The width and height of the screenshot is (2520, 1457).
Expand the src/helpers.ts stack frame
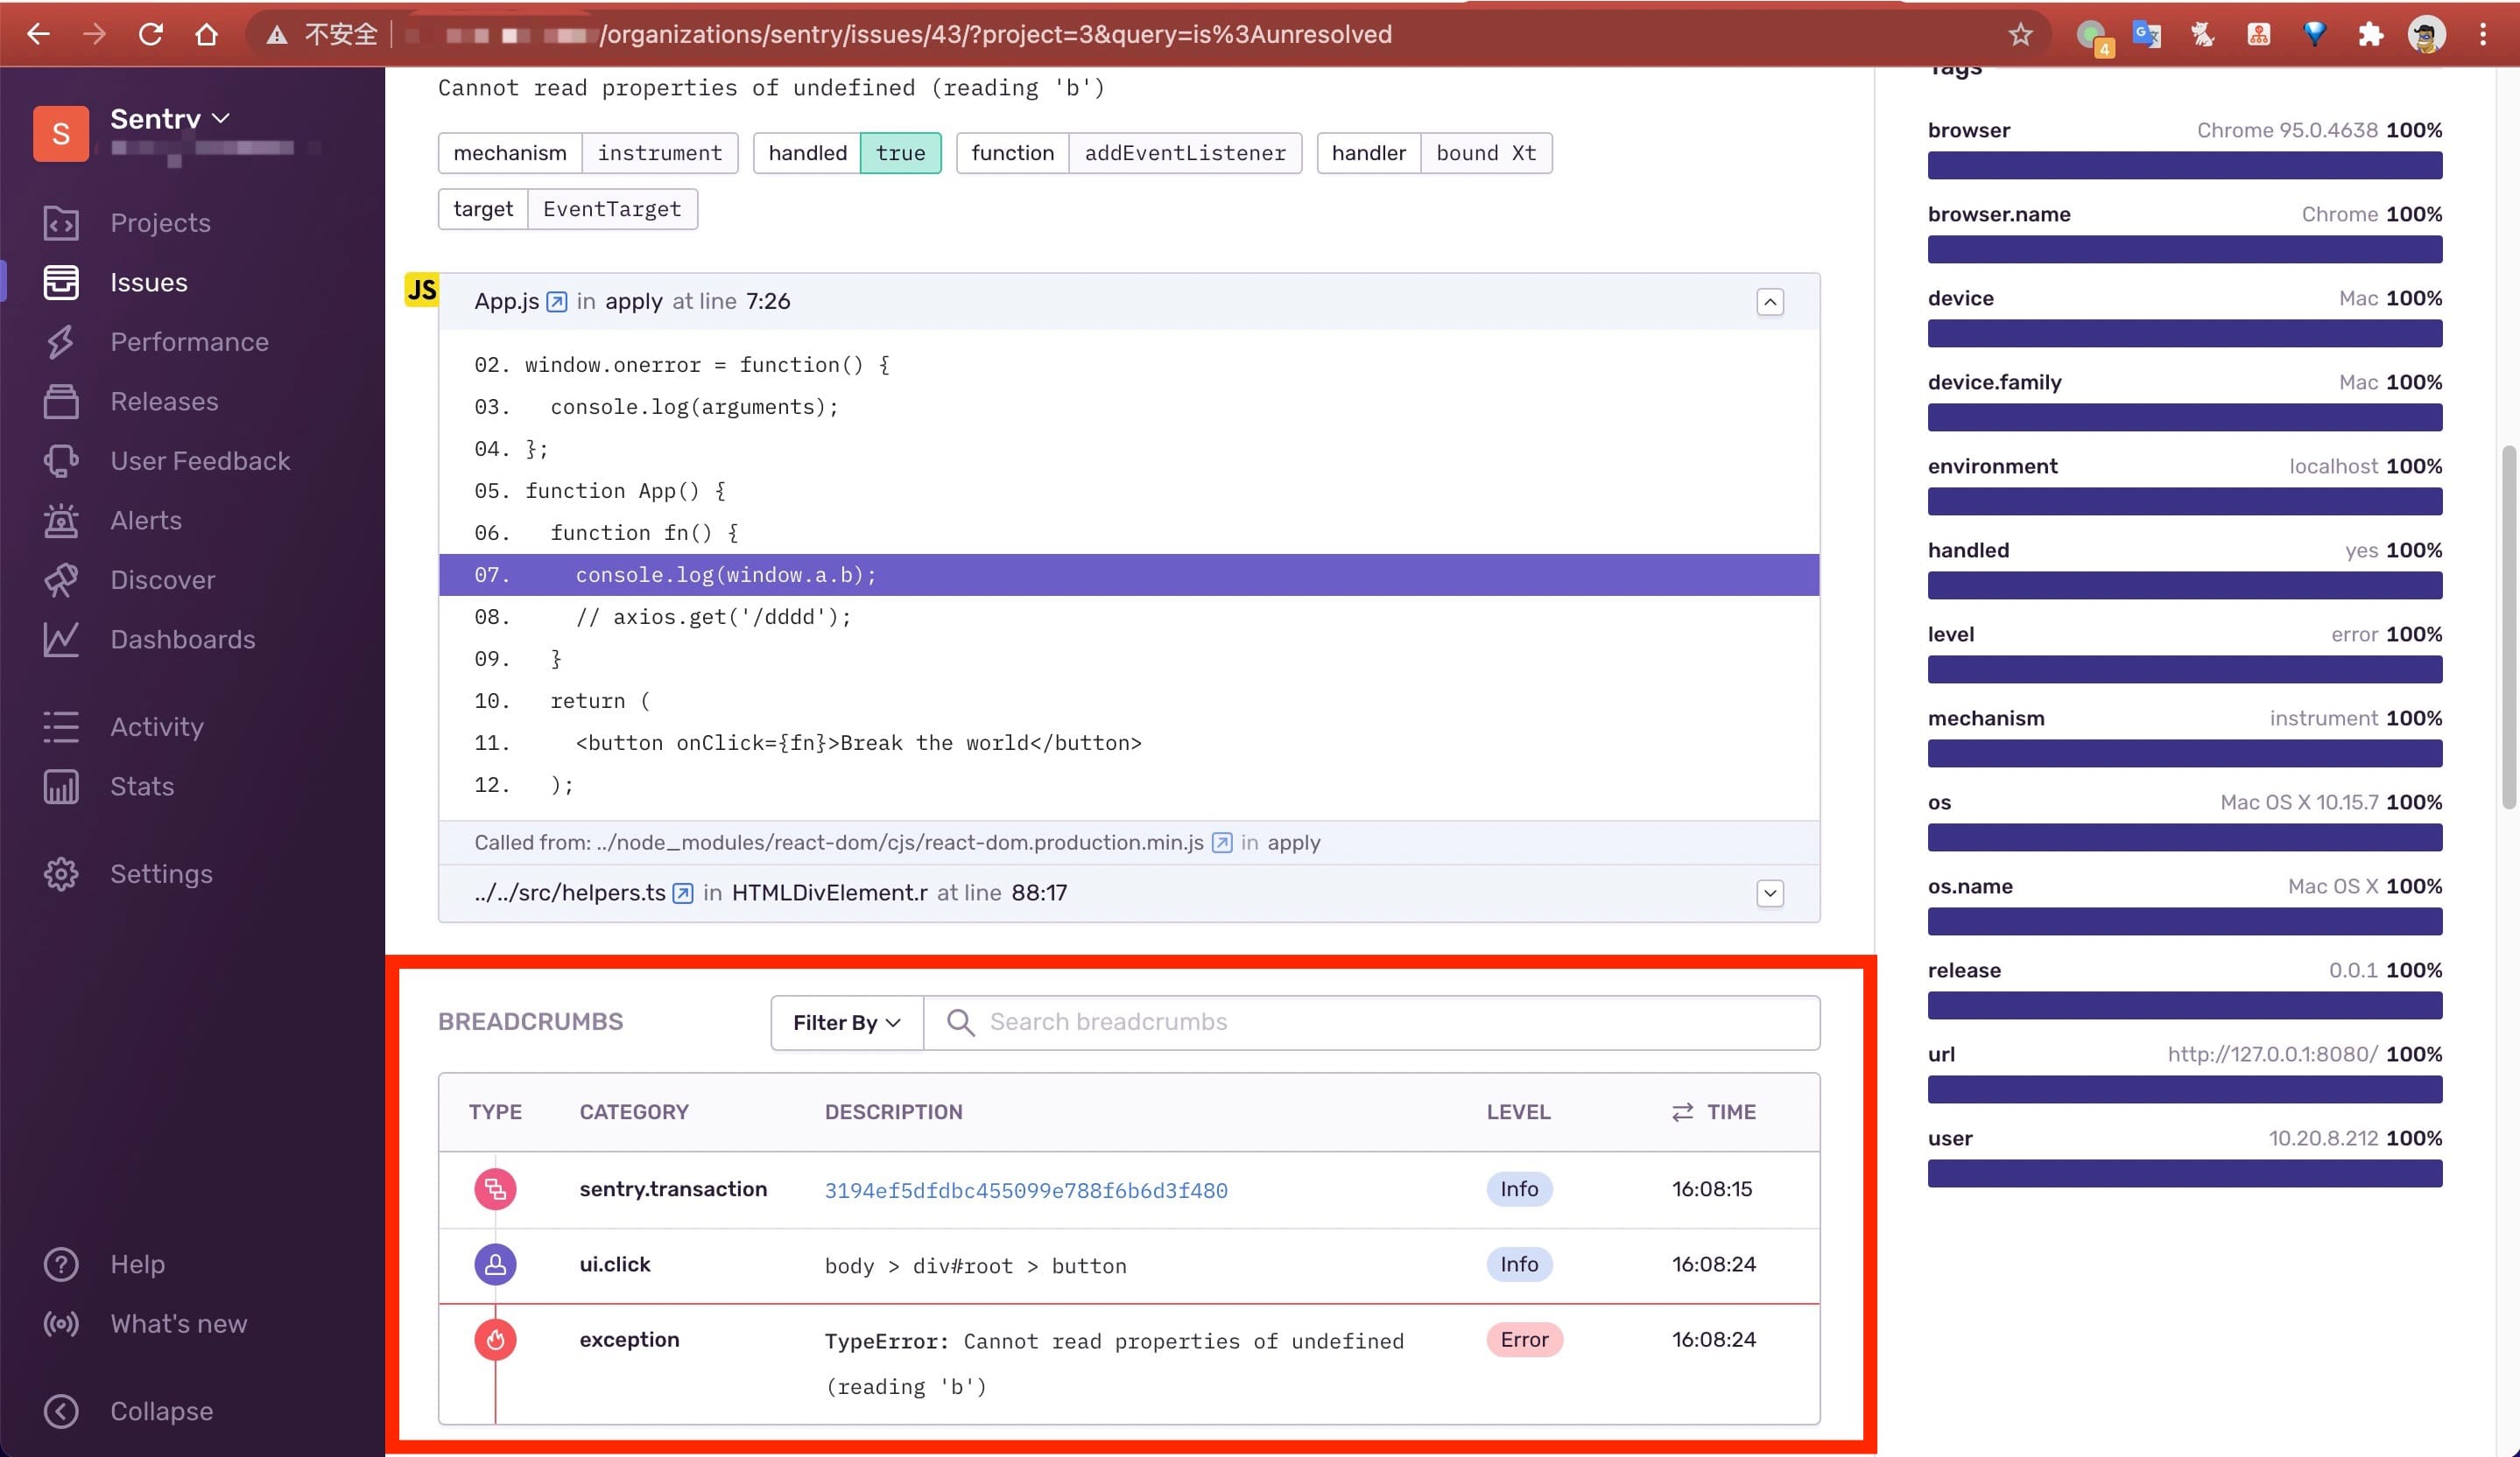1770,893
